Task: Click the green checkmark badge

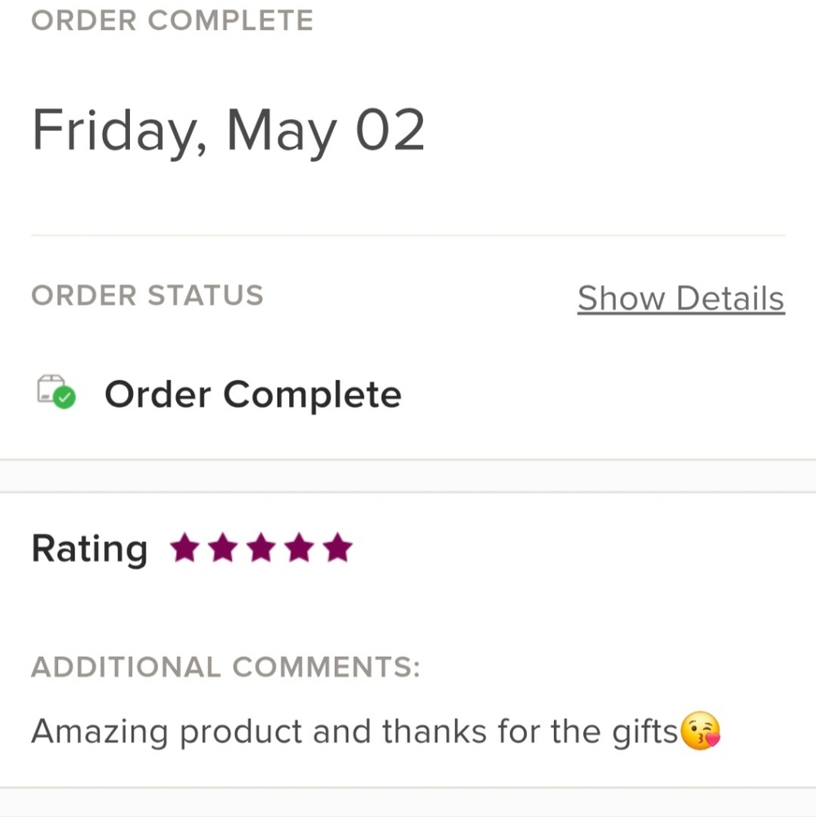Action: click(x=65, y=398)
